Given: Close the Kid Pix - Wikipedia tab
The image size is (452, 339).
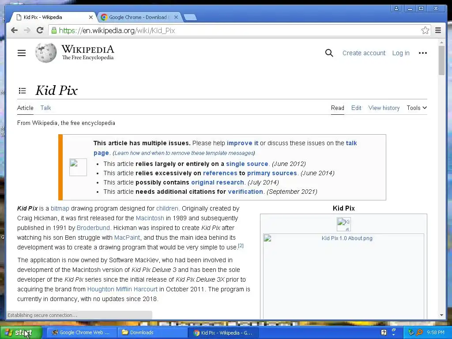Looking at the screenshot, I should click(x=91, y=17).
